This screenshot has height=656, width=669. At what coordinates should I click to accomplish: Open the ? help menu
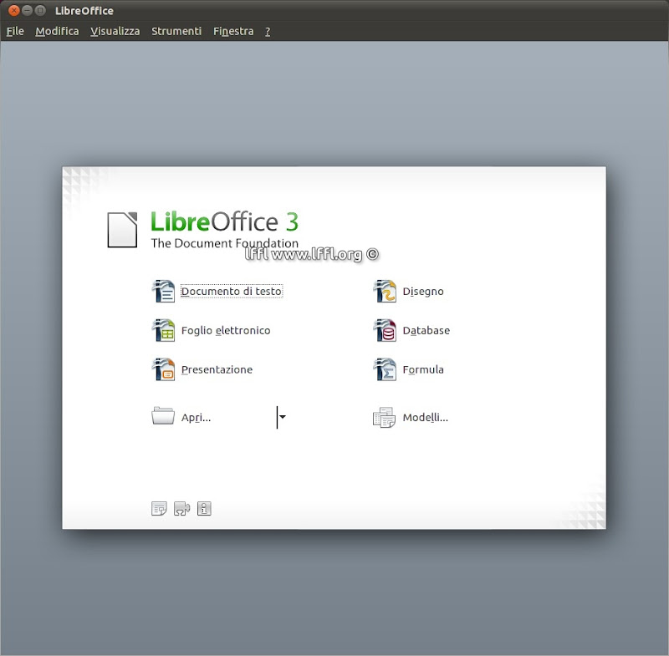tap(268, 32)
